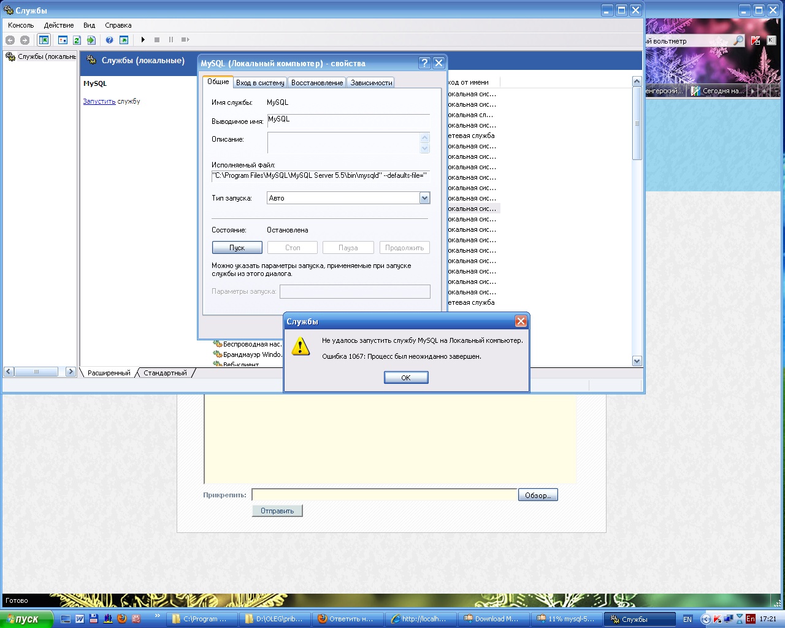Click the toolbar icon right of Help
The width and height of the screenshot is (785, 628).
[x=124, y=40]
